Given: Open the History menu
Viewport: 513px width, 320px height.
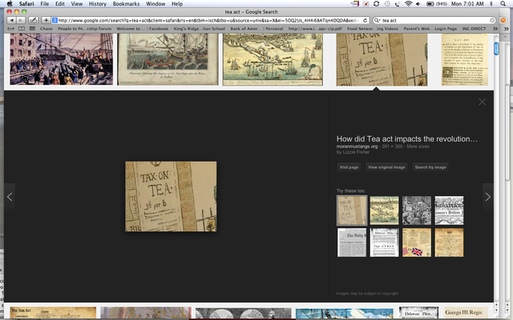Looking at the screenshot, I should coord(98,4).
